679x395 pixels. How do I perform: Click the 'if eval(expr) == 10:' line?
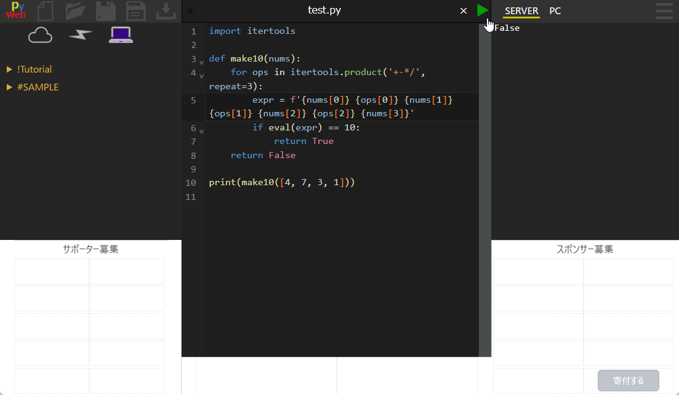point(306,127)
